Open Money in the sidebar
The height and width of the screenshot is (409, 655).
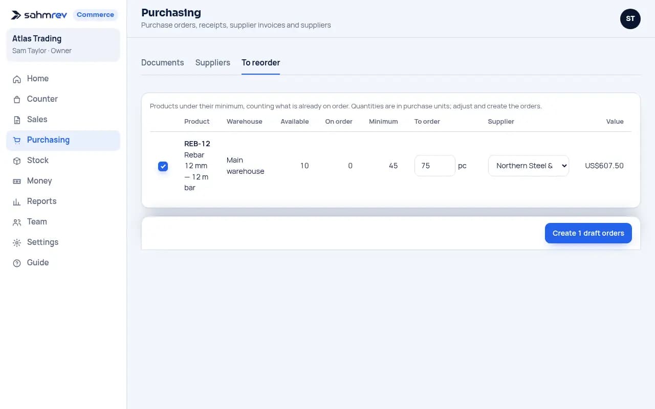pos(63,181)
